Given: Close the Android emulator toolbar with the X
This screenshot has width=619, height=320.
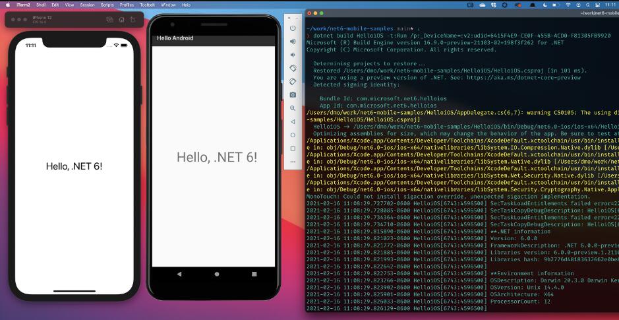Looking at the screenshot, I should 289,18.
